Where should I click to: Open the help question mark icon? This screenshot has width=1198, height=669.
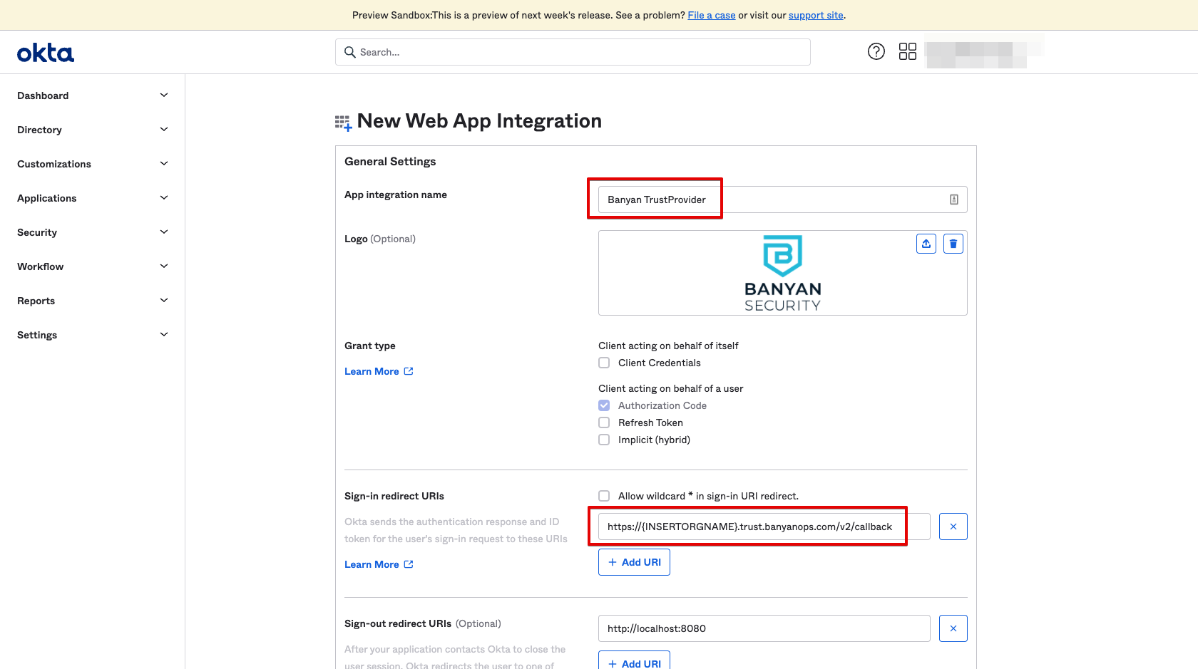876,51
